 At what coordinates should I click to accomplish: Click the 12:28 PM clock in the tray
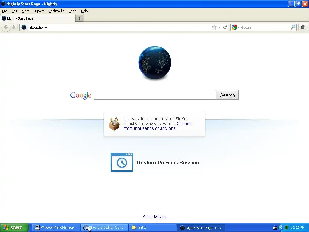click(298, 227)
